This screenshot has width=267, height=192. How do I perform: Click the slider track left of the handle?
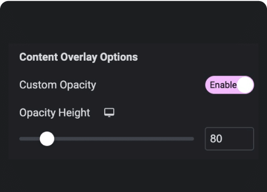(29, 139)
